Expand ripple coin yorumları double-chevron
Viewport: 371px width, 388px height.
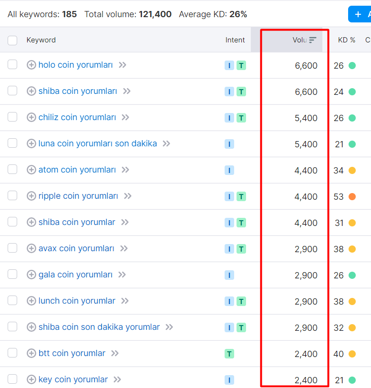[128, 196]
